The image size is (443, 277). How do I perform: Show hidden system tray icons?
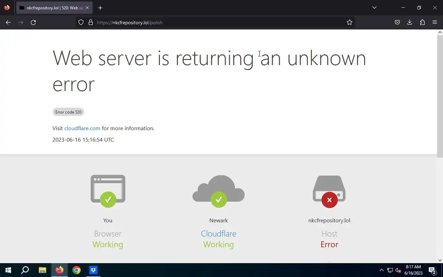(x=382, y=270)
